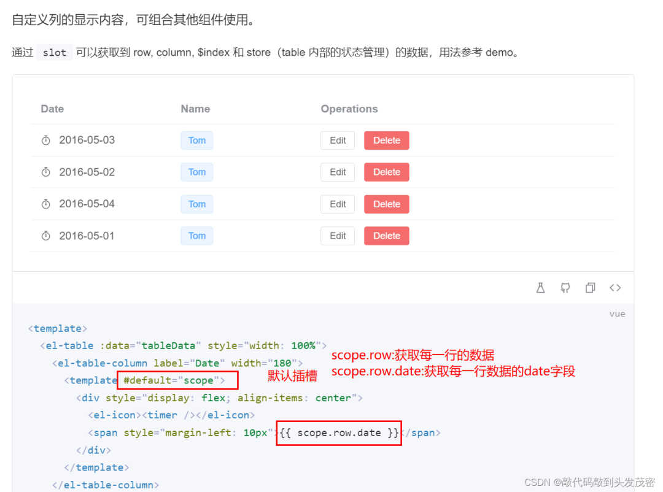663x492 pixels.
Task: Copy code with the copy icon
Action: tap(591, 288)
